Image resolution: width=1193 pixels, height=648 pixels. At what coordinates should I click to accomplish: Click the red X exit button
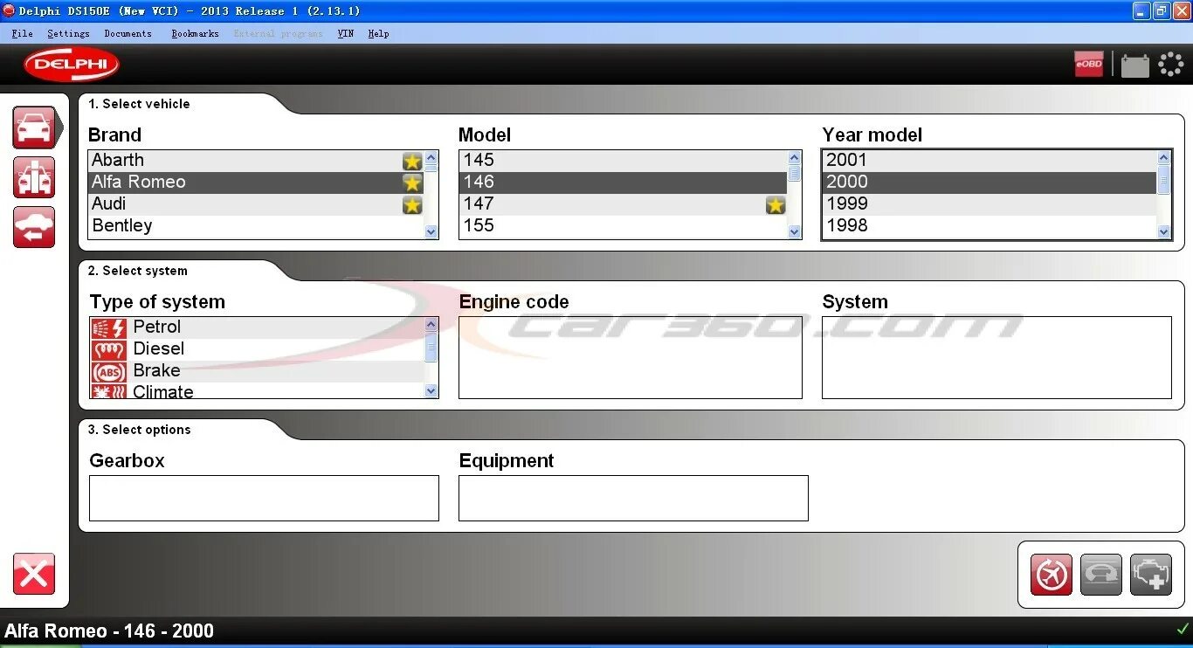34,574
